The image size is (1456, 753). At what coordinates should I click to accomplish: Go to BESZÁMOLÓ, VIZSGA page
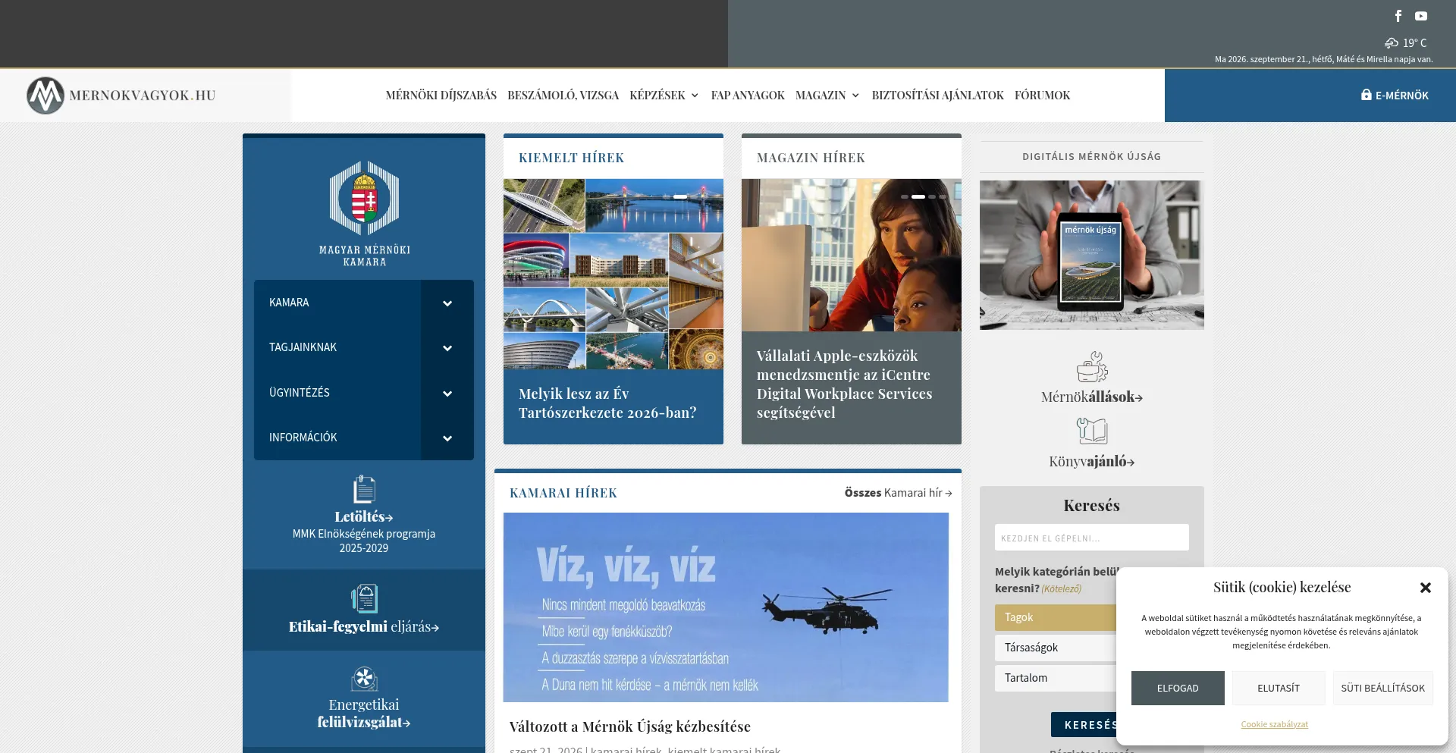[563, 96]
